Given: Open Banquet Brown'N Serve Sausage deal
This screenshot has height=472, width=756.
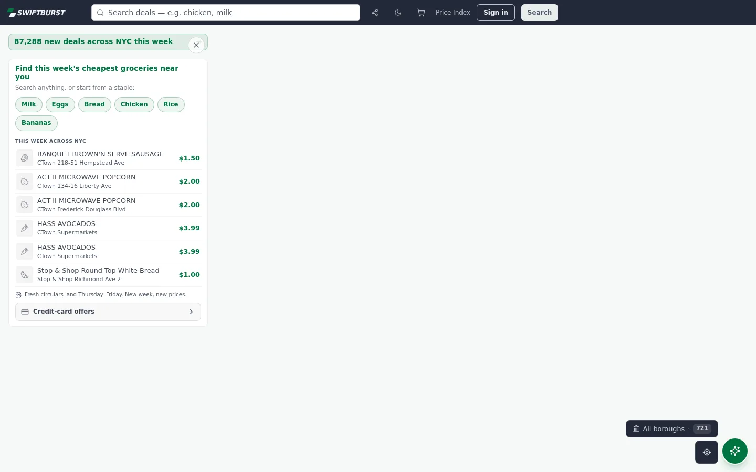Looking at the screenshot, I should [x=108, y=158].
